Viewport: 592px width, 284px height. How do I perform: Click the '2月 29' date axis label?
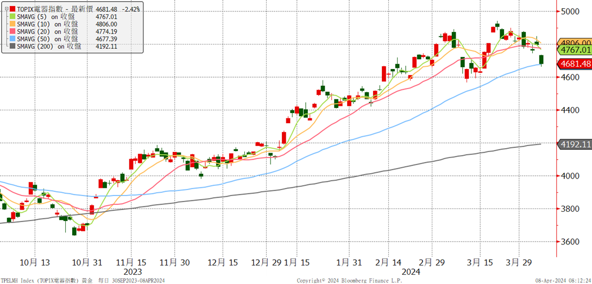coord(432,263)
